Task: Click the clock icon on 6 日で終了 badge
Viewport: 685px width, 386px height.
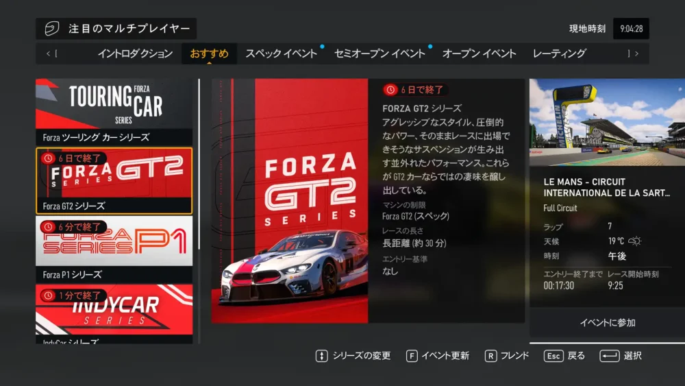Action: coord(390,90)
